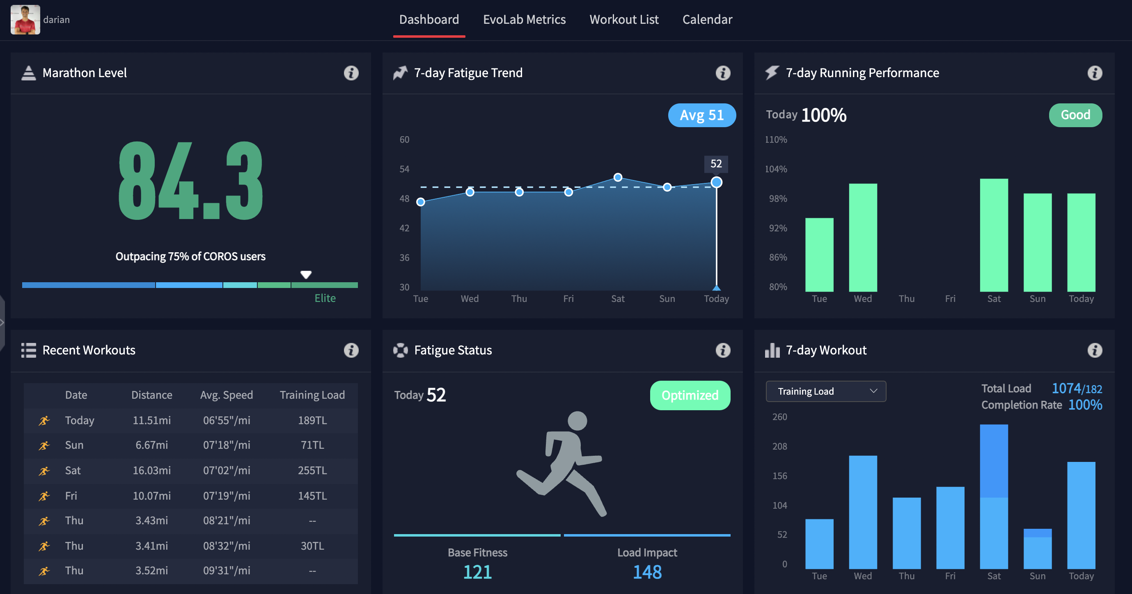Click the Optimized status badge
The height and width of the screenshot is (594, 1132).
point(690,395)
